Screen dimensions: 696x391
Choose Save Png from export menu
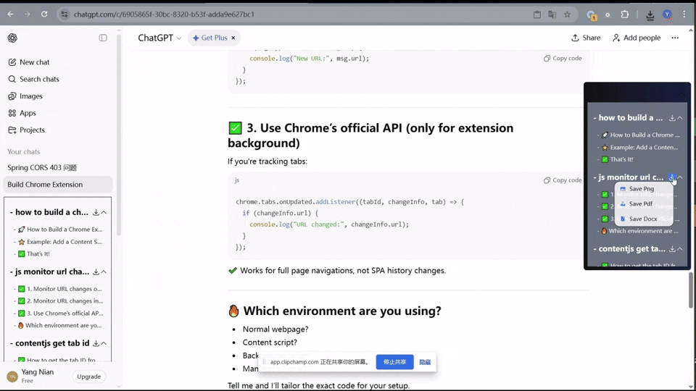pyautogui.click(x=641, y=189)
